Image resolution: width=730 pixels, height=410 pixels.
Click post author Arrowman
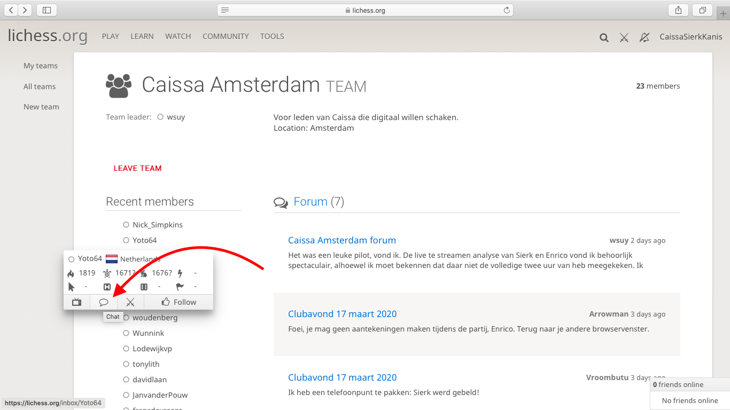609,314
